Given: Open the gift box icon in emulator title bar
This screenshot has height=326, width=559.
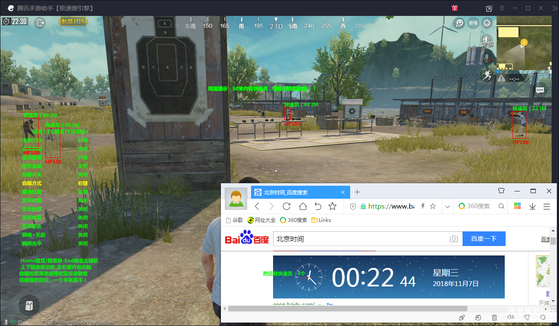Looking at the screenshot, I should click(x=455, y=8).
